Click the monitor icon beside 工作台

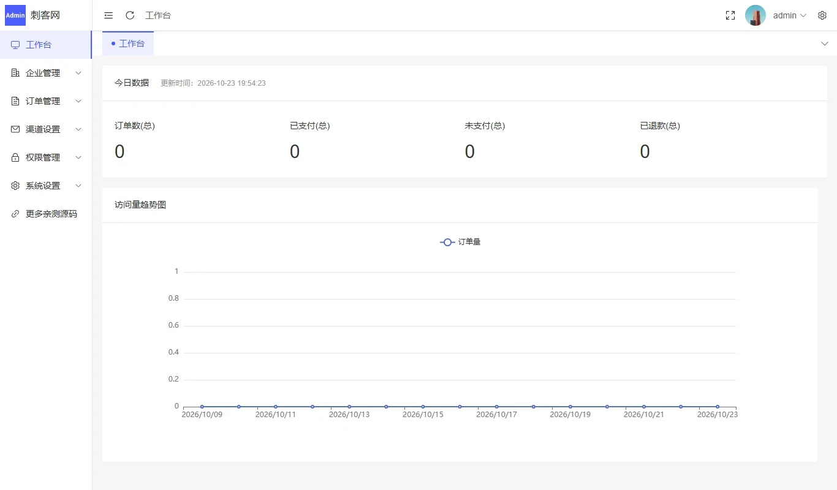15,45
